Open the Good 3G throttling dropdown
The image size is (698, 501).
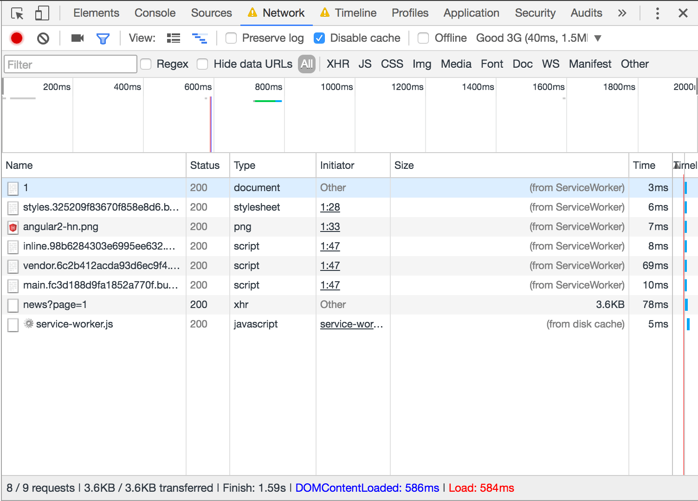(538, 38)
